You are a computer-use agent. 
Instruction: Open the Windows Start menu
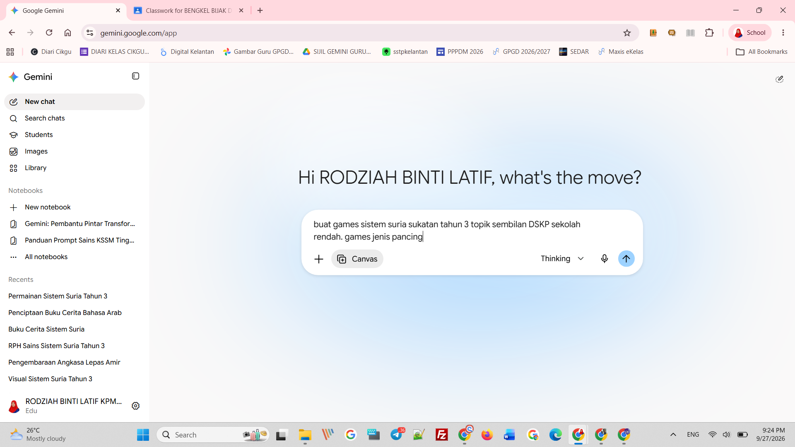[143, 435]
